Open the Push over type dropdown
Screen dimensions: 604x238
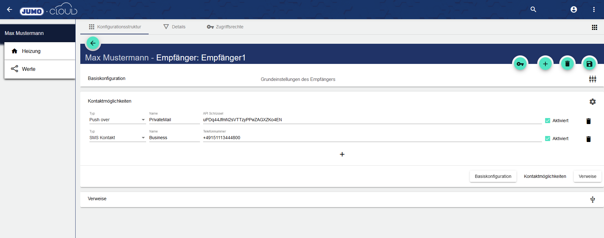(x=117, y=120)
